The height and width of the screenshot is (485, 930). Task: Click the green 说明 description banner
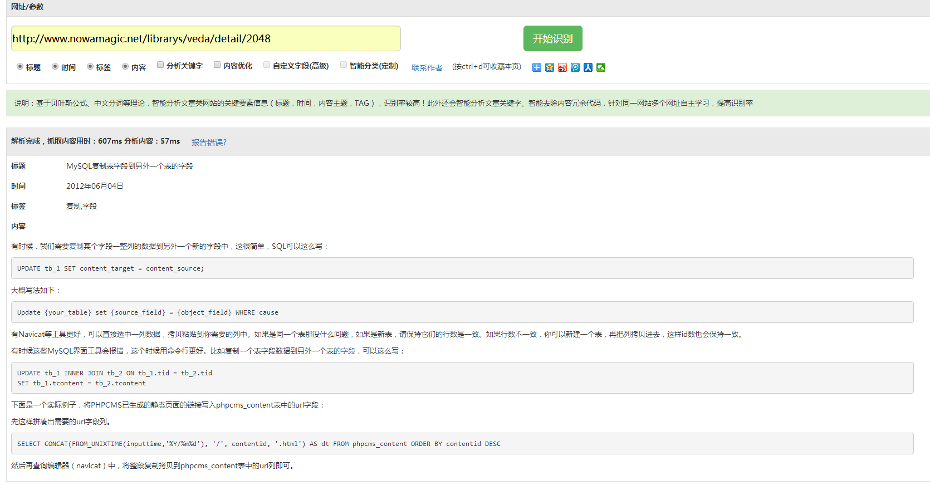(468, 103)
